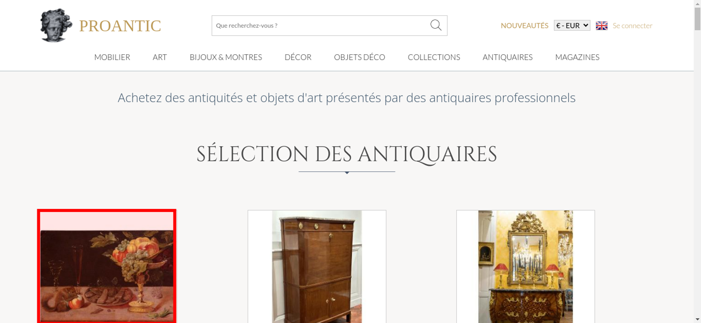
Task: Click the Se connecter link
Action: pos(632,26)
